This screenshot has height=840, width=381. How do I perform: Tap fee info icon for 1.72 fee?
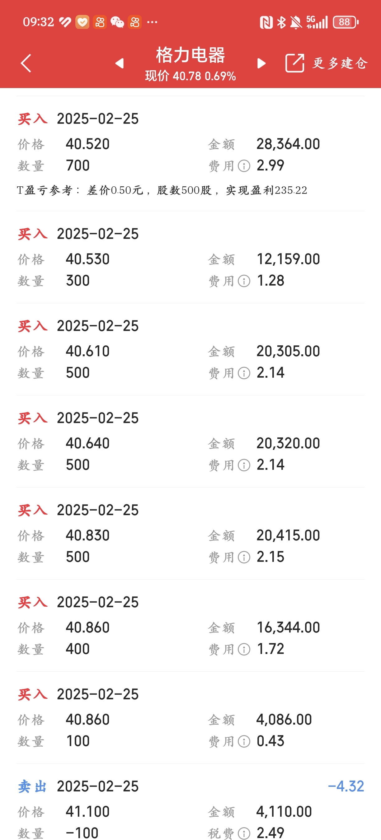244,650
